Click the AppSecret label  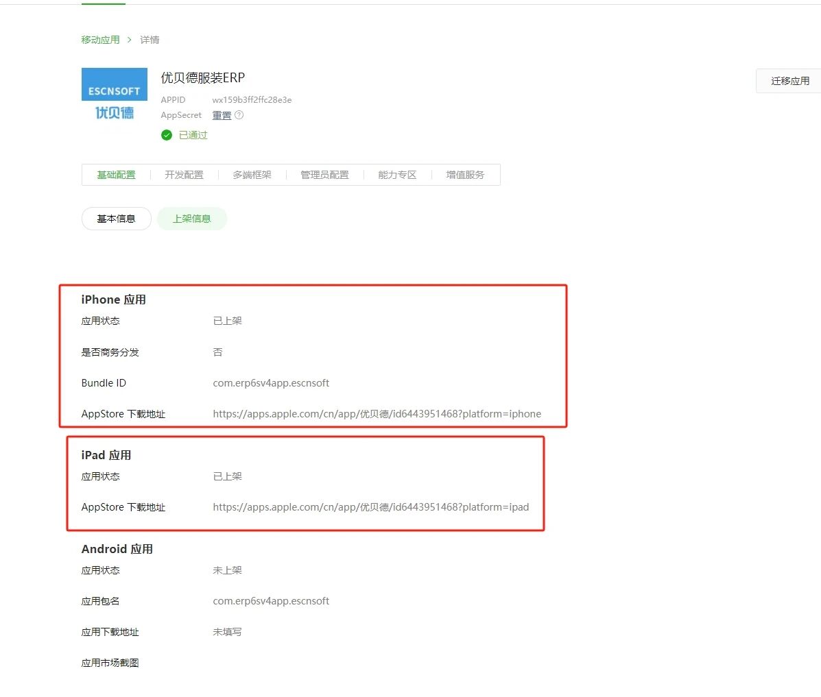tap(181, 115)
